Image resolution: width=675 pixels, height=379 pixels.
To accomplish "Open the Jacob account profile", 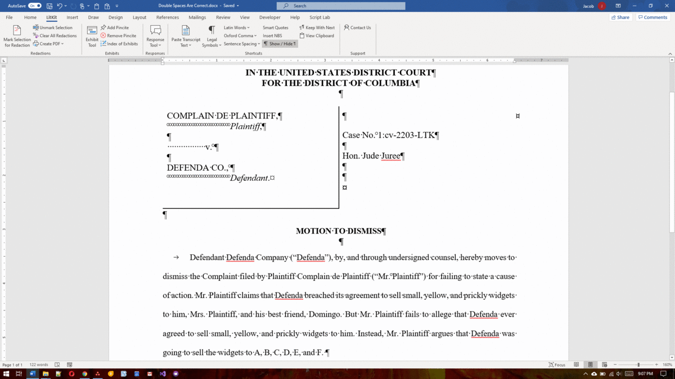I will click(x=593, y=6).
